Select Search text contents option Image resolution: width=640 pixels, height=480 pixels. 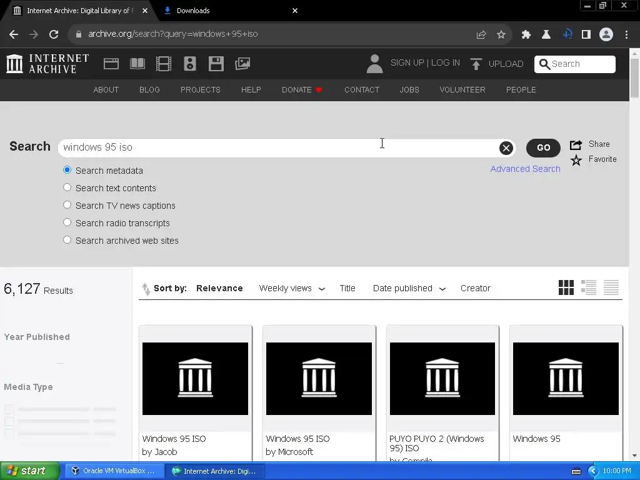click(x=67, y=187)
